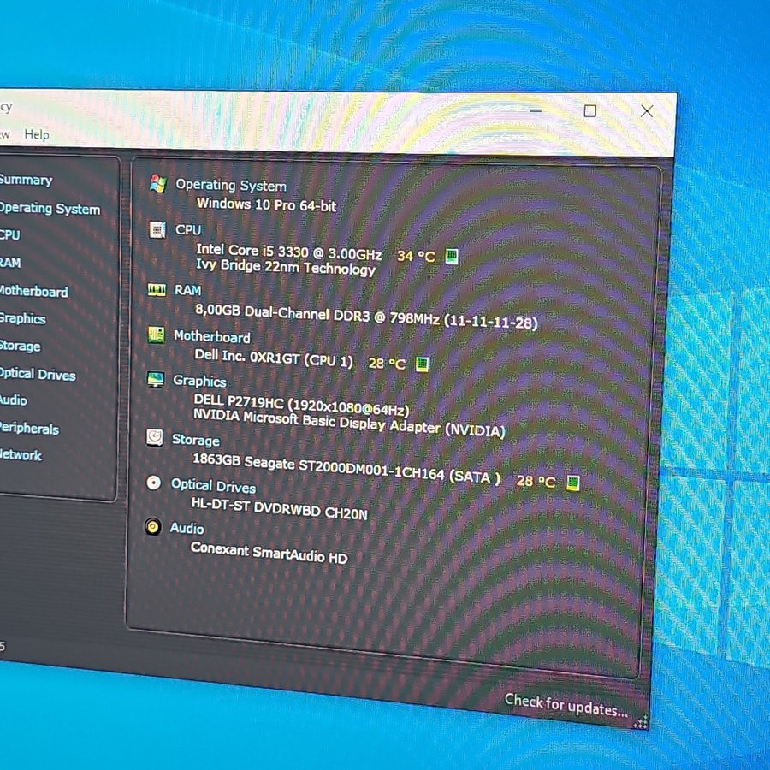Open the Operating System heading link
The height and width of the screenshot is (770, 770).
coord(231,185)
